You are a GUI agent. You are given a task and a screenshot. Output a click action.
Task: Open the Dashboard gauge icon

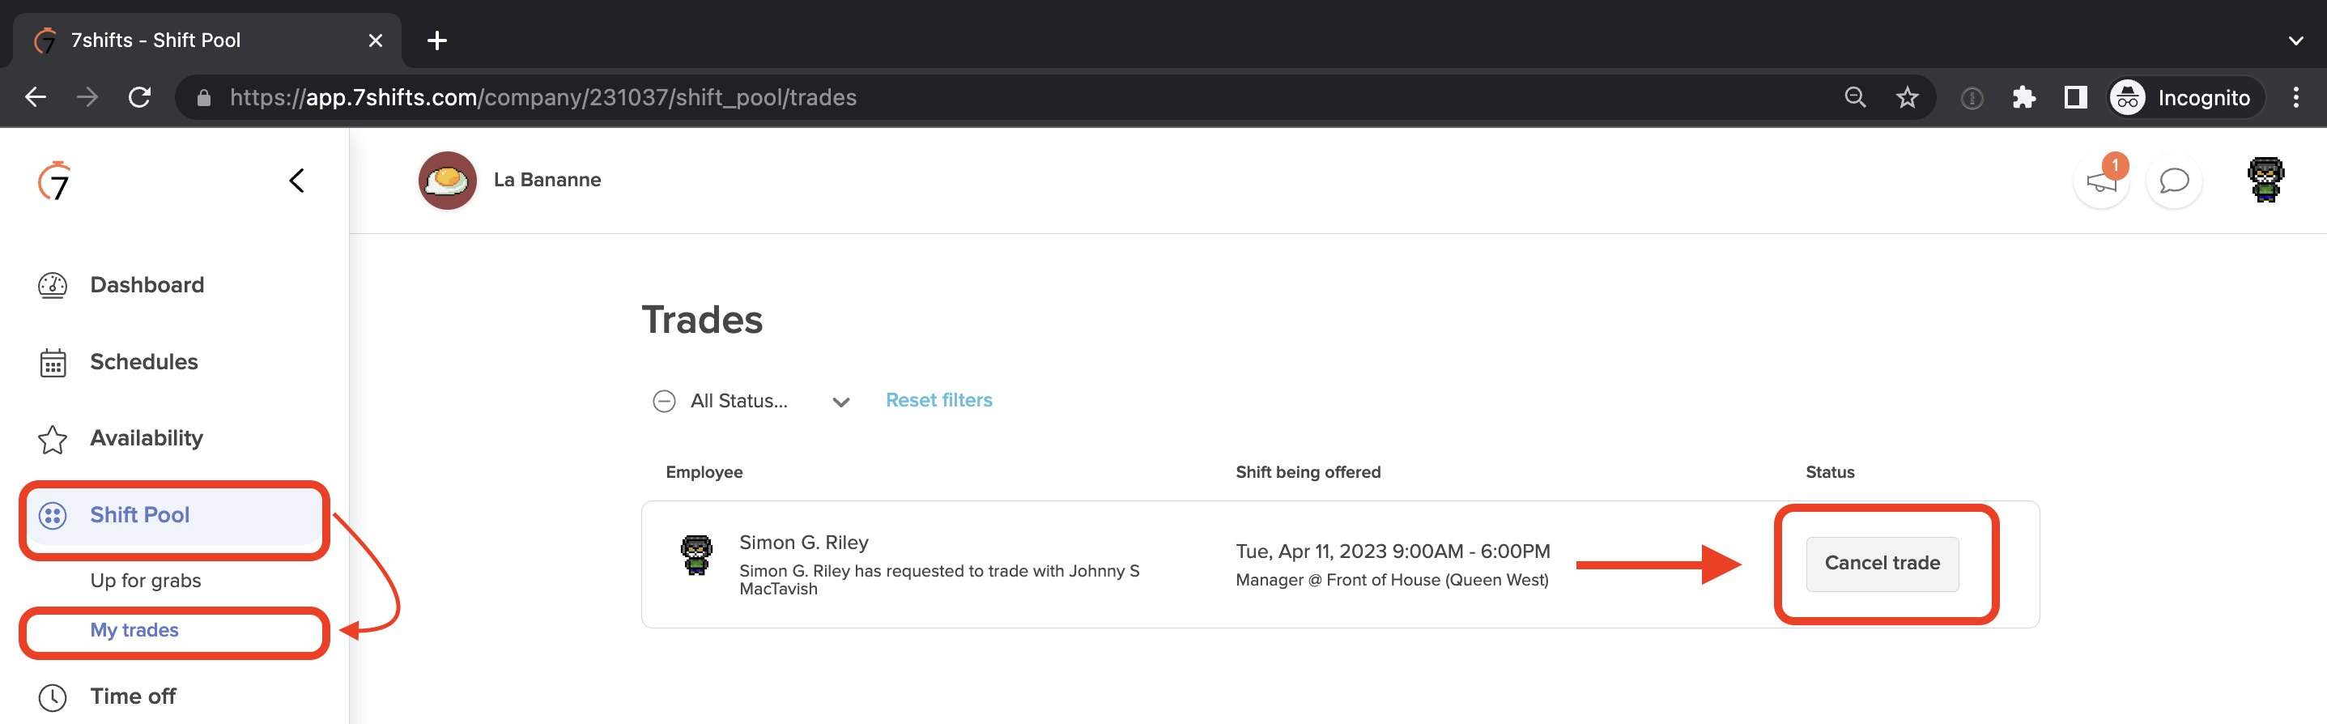(53, 286)
